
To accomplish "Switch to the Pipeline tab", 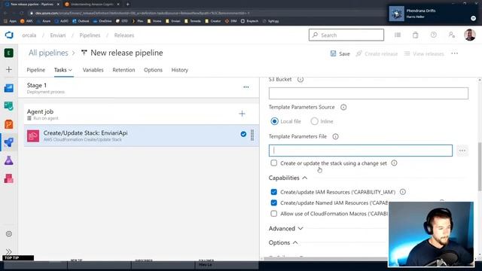I will click(36, 70).
